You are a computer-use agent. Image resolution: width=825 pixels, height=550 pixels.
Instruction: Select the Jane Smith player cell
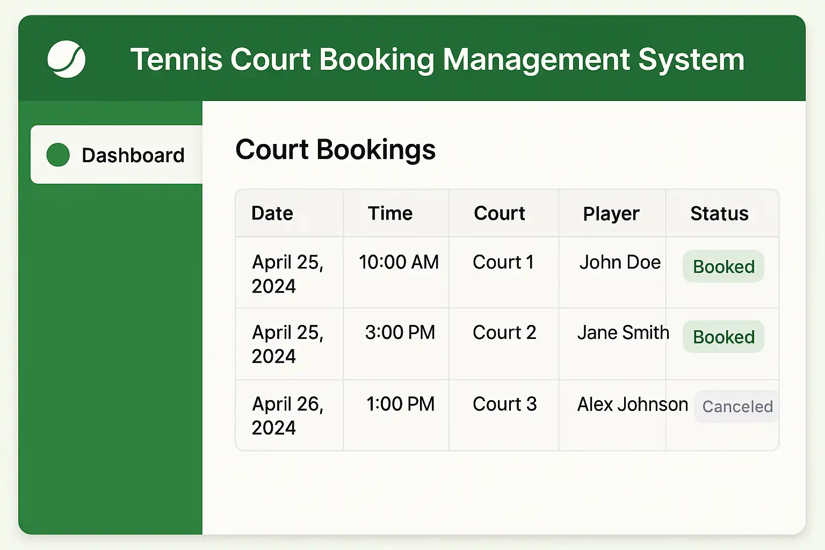tap(623, 332)
